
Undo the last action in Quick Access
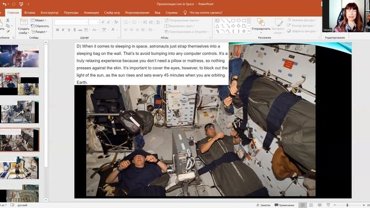4,4
